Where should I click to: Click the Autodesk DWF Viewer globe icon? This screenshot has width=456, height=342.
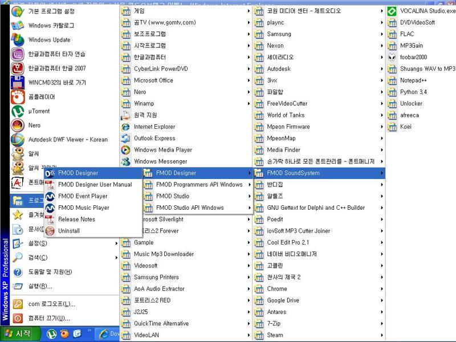pos(18,140)
